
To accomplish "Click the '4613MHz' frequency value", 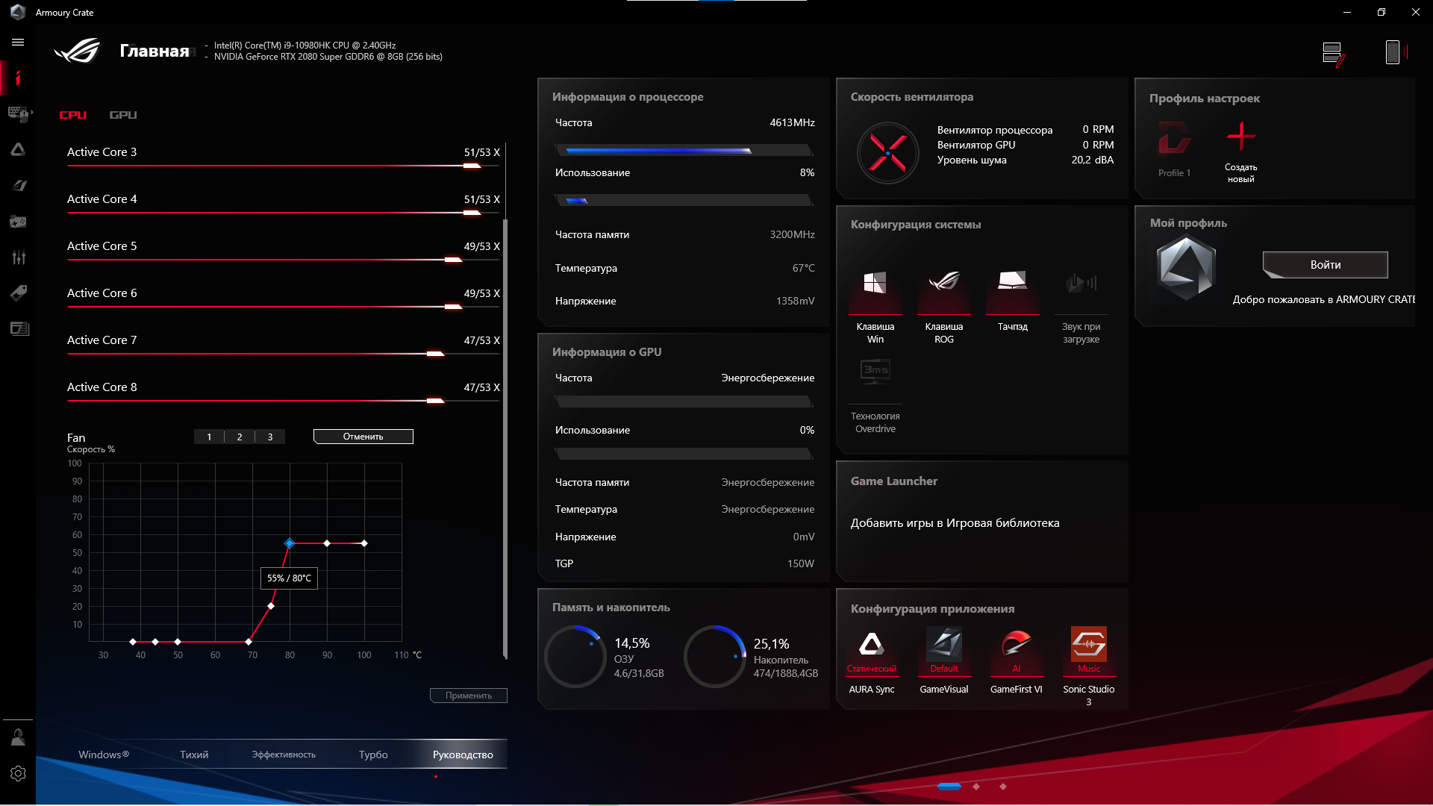I will pos(792,122).
